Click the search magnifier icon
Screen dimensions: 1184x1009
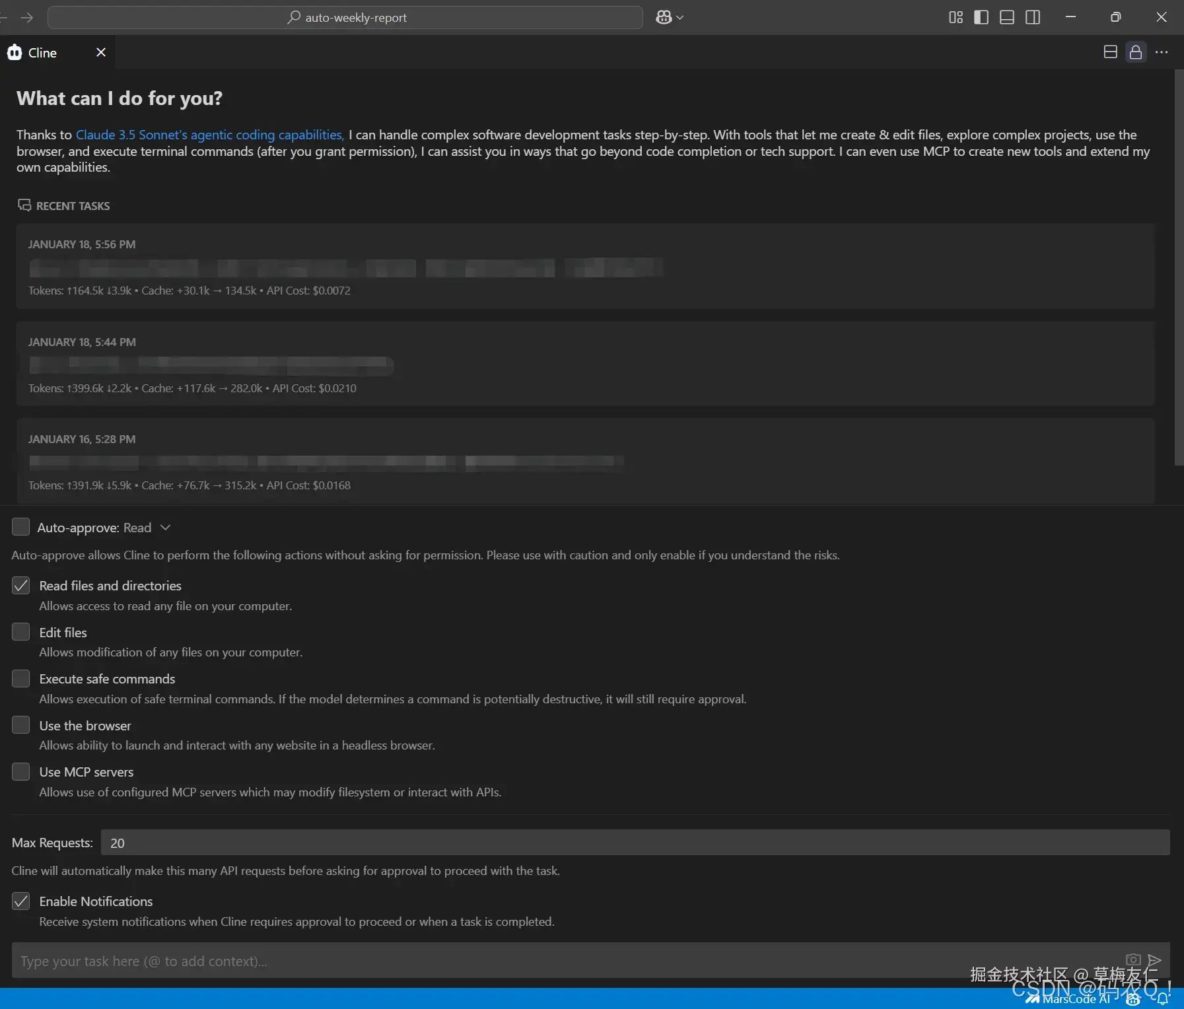click(294, 18)
